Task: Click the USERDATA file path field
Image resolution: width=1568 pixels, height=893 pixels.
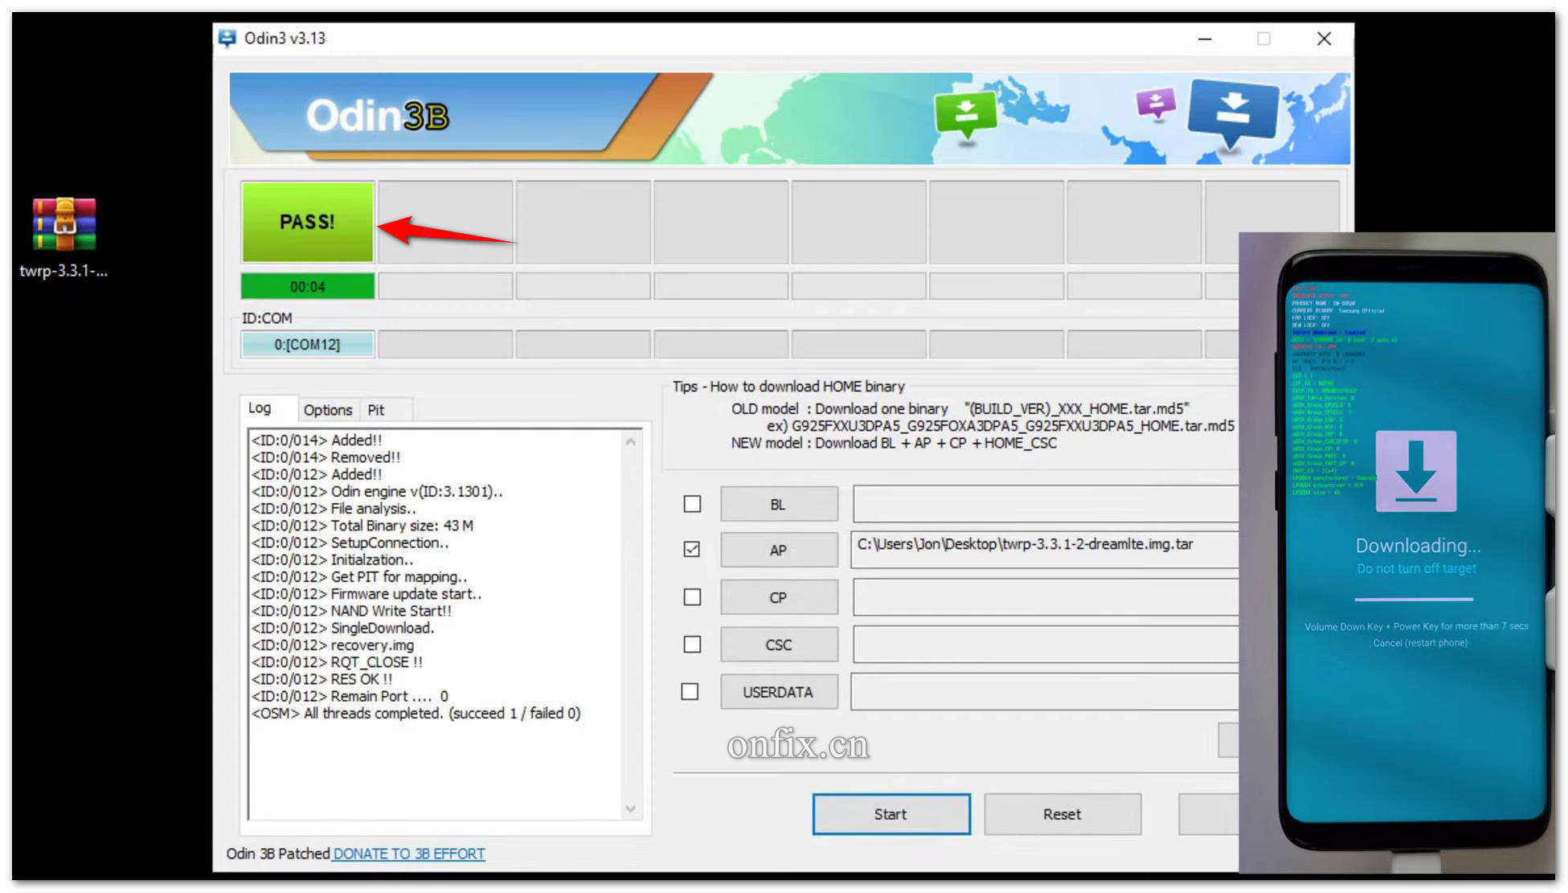Action: click(x=1045, y=691)
